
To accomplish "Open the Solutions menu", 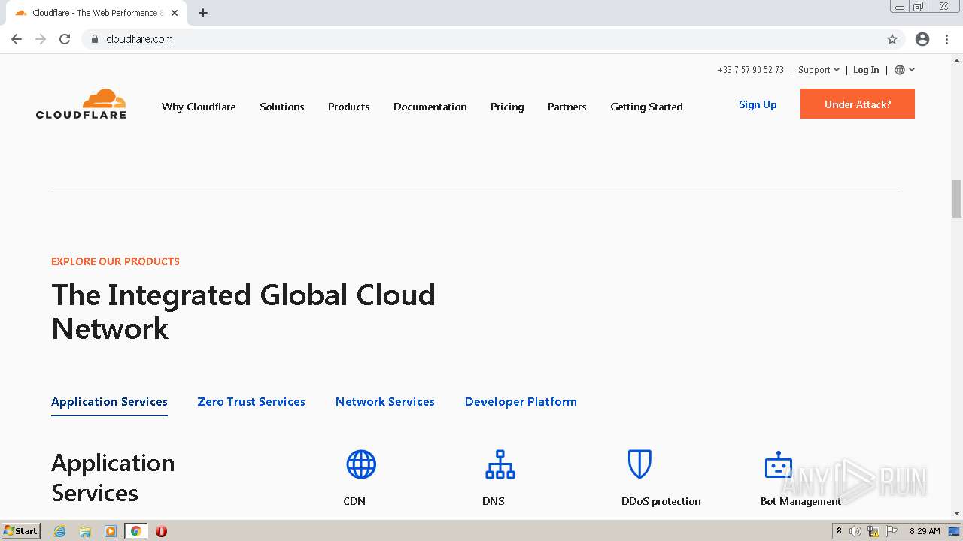I will (x=282, y=107).
